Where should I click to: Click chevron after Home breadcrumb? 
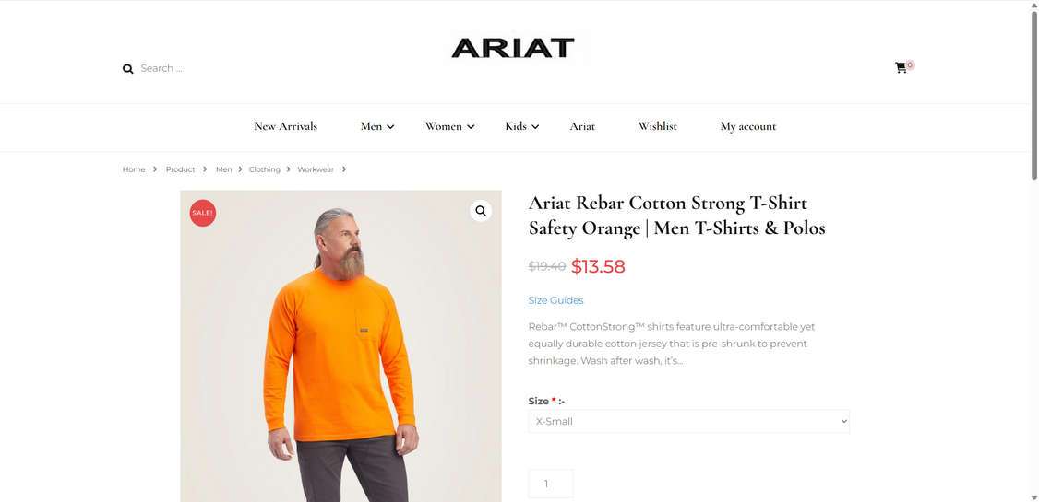[155, 169]
